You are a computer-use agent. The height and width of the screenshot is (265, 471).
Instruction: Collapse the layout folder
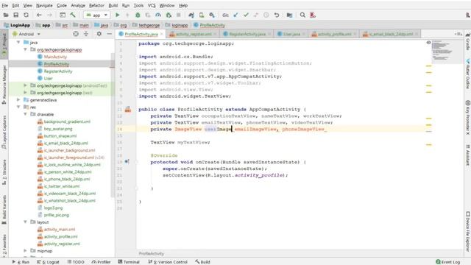pyautogui.click(x=26, y=222)
